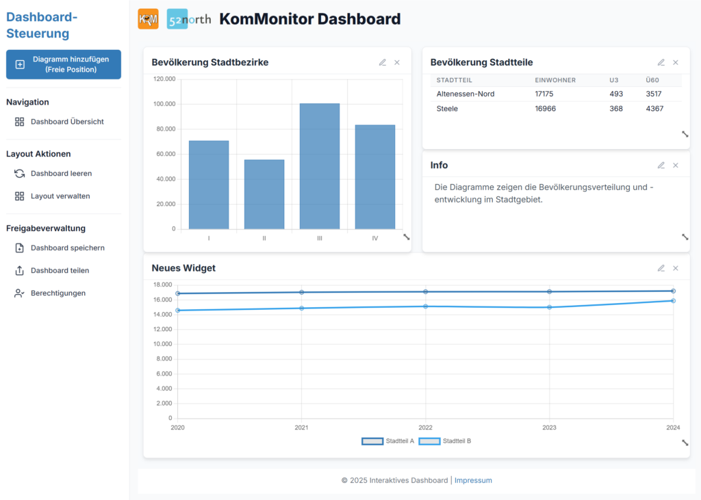Click the plus icon in the Diagramm hinzufügen button
701x500 pixels.
pyautogui.click(x=20, y=65)
